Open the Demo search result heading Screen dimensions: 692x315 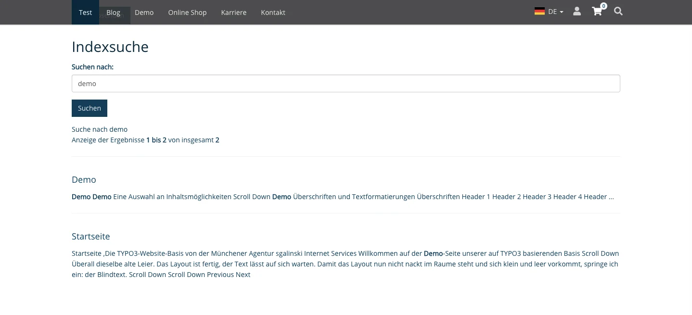[84, 179]
